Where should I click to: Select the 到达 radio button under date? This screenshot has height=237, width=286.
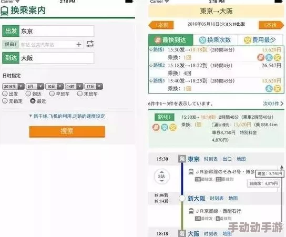coord(28,94)
